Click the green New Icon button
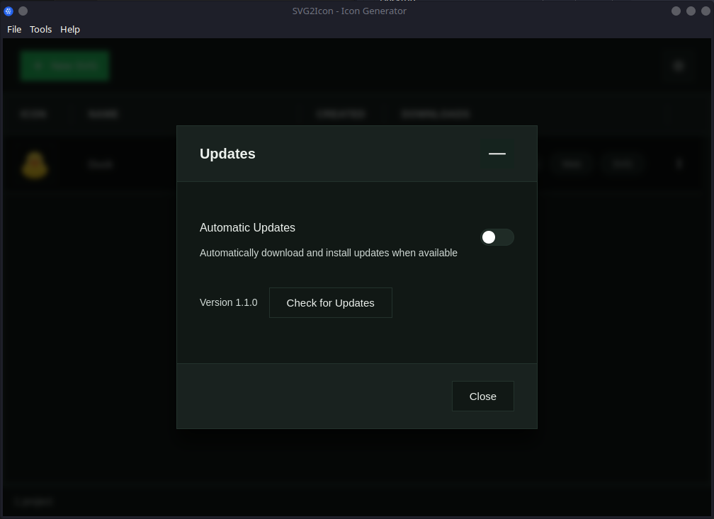The width and height of the screenshot is (714, 519). tap(64, 65)
